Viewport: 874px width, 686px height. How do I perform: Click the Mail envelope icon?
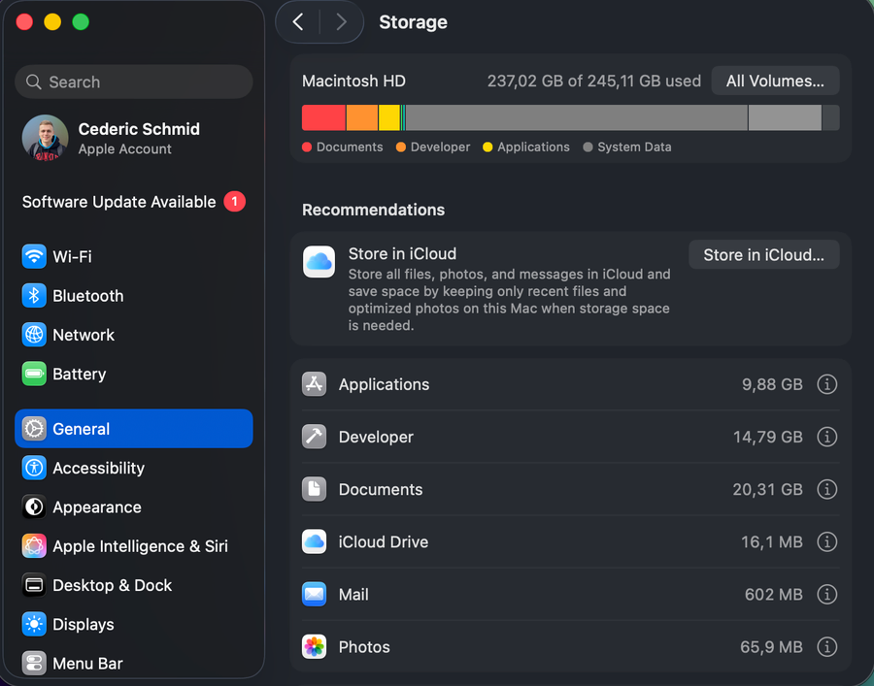[315, 594]
